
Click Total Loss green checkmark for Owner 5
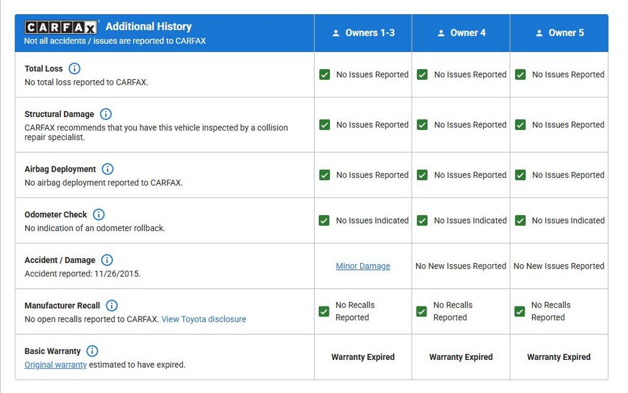coord(520,74)
